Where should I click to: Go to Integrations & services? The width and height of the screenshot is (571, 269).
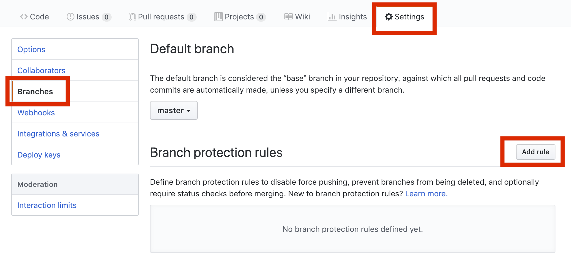(58, 133)
